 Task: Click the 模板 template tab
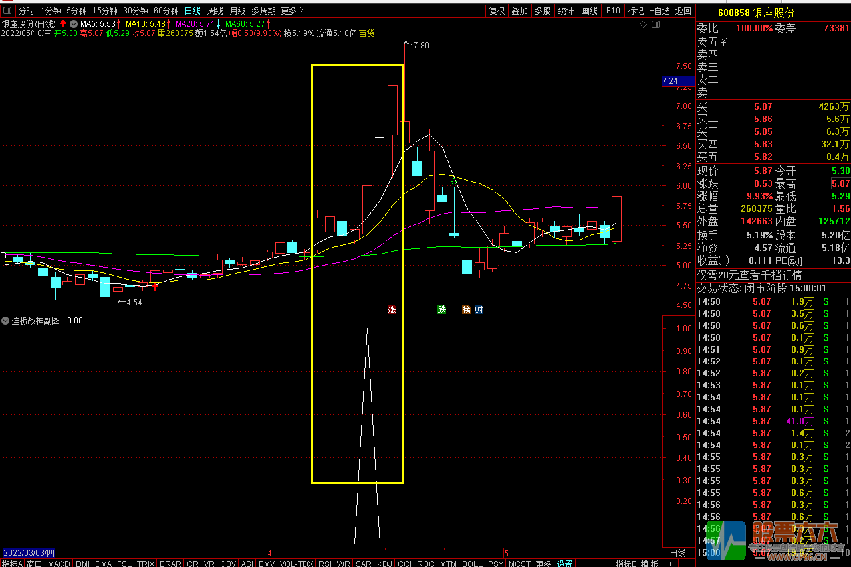(649, 563)
